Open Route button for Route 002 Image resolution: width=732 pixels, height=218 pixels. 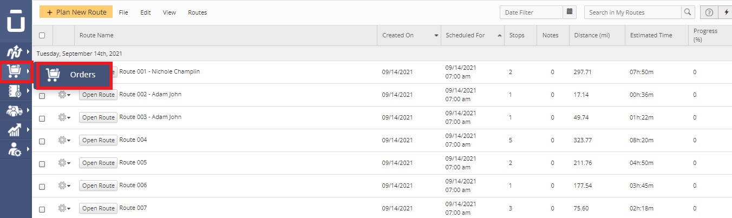[99, 95]
